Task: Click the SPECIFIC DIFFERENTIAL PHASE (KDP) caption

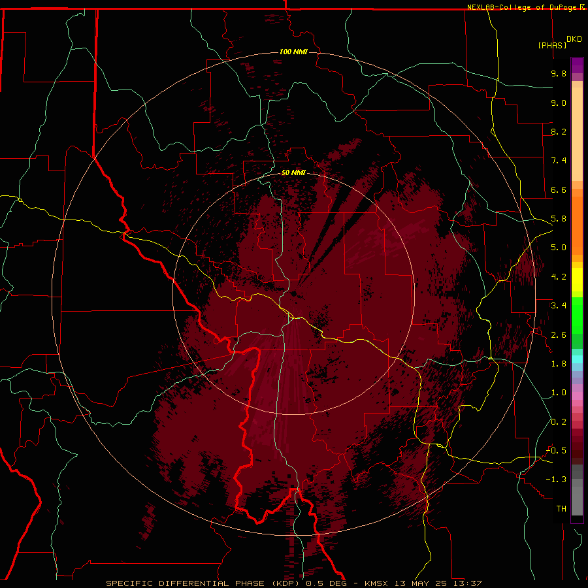Action: (x=204, y=583)
